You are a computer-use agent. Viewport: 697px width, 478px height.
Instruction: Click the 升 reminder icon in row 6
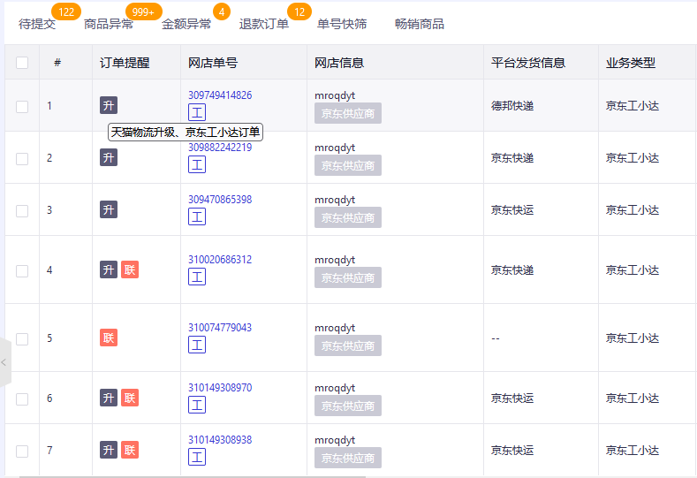click(109, 398)
